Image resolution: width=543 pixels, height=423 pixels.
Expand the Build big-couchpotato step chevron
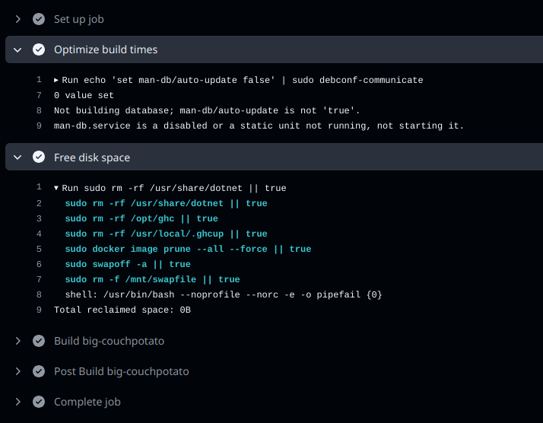tap(18, 341)
